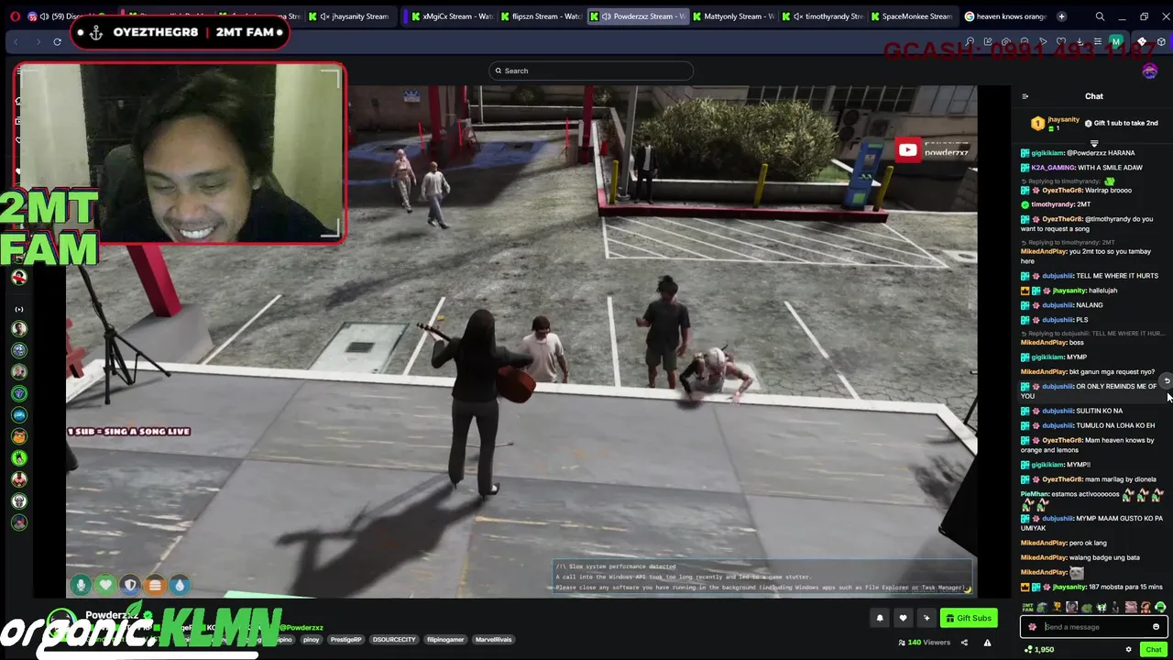This screenshot has width=1173, height=660.
Task: Open the YouTube logo link on the stream
Action: (907, 150)
